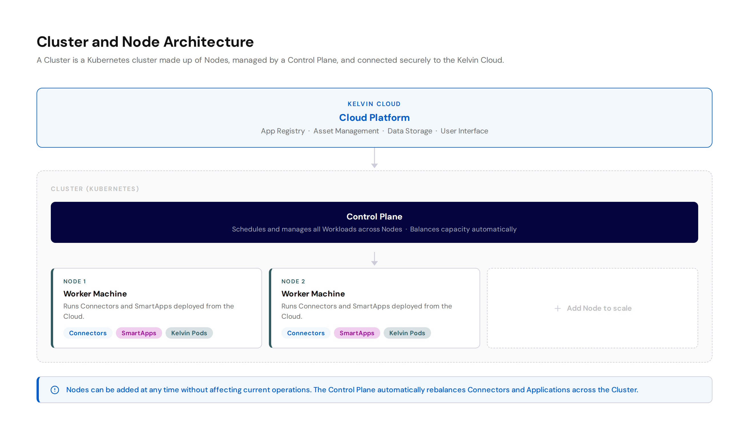Select the Kelvin Pods tag in Node 1

coord(189,333)
